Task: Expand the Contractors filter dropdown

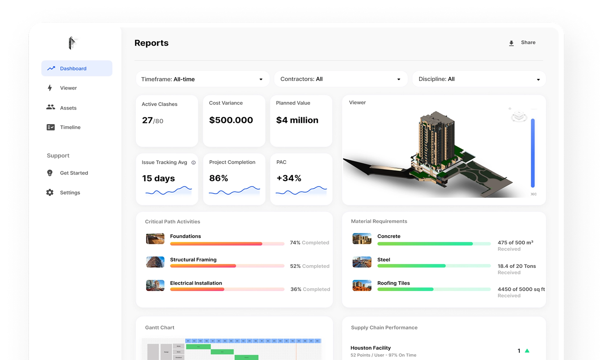Action: [x=340, y=79]
